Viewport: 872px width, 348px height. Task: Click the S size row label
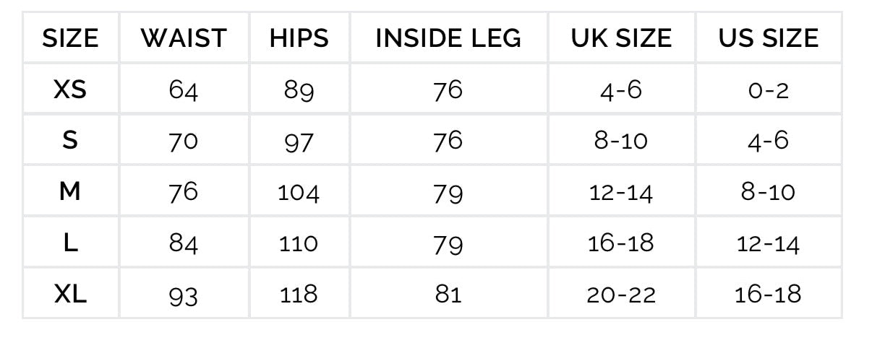coord(70,141)
